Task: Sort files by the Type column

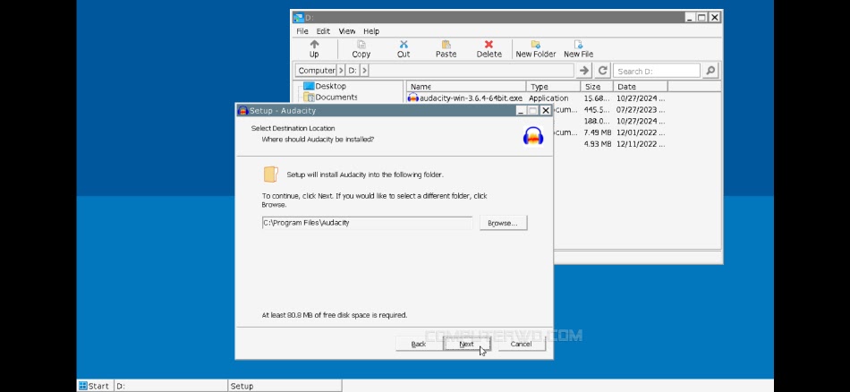Action: click(553, 87)
